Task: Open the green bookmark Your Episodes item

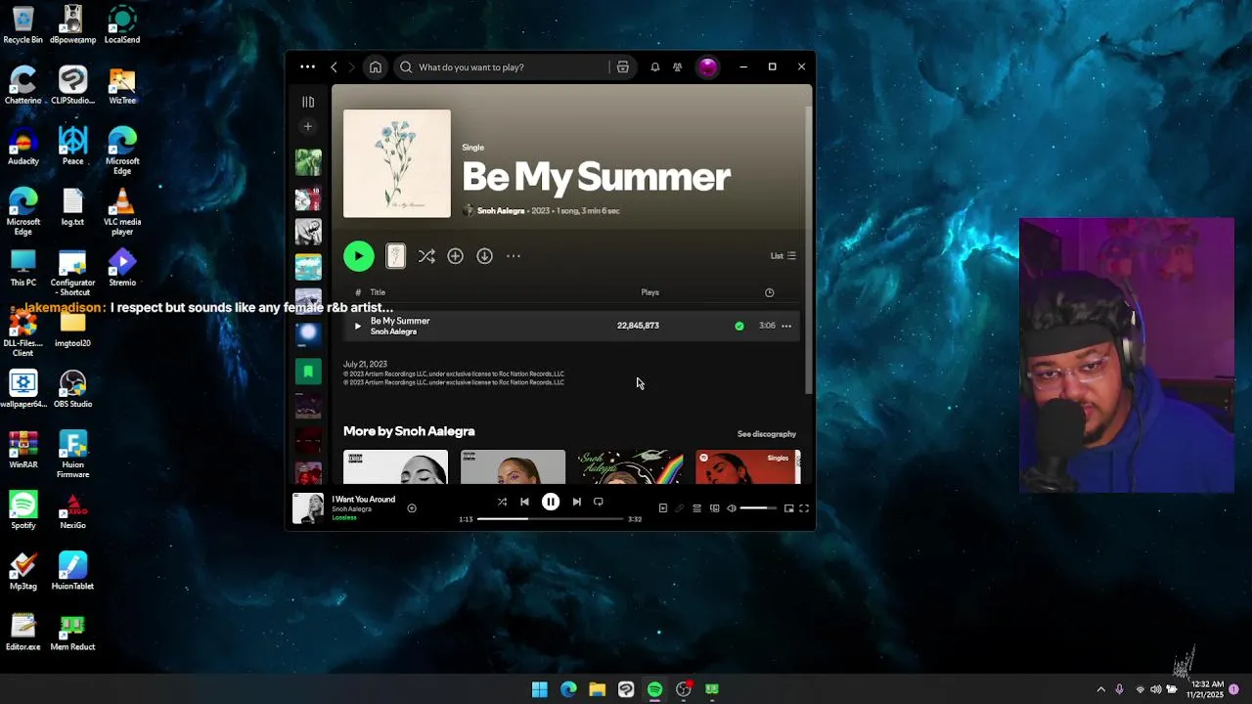Action: (308, 372)
